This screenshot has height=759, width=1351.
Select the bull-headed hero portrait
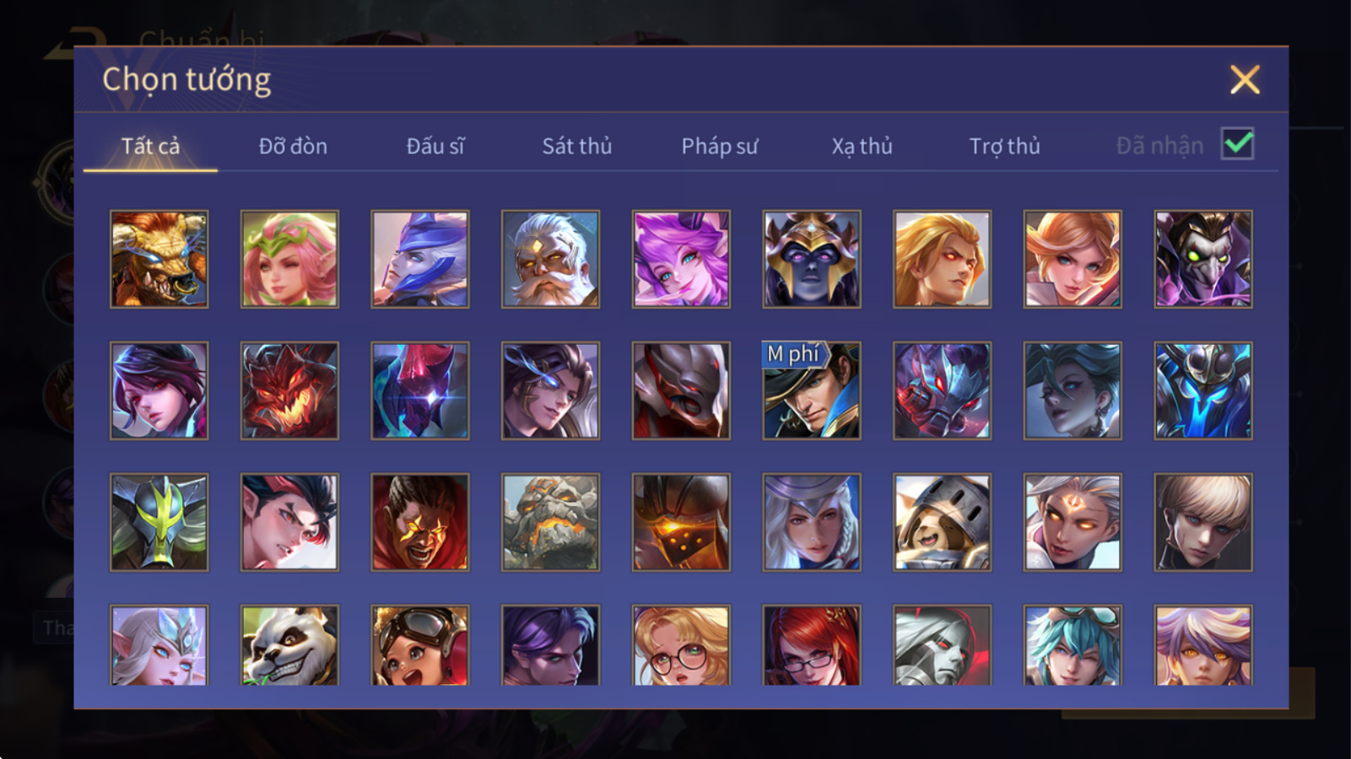159,259
